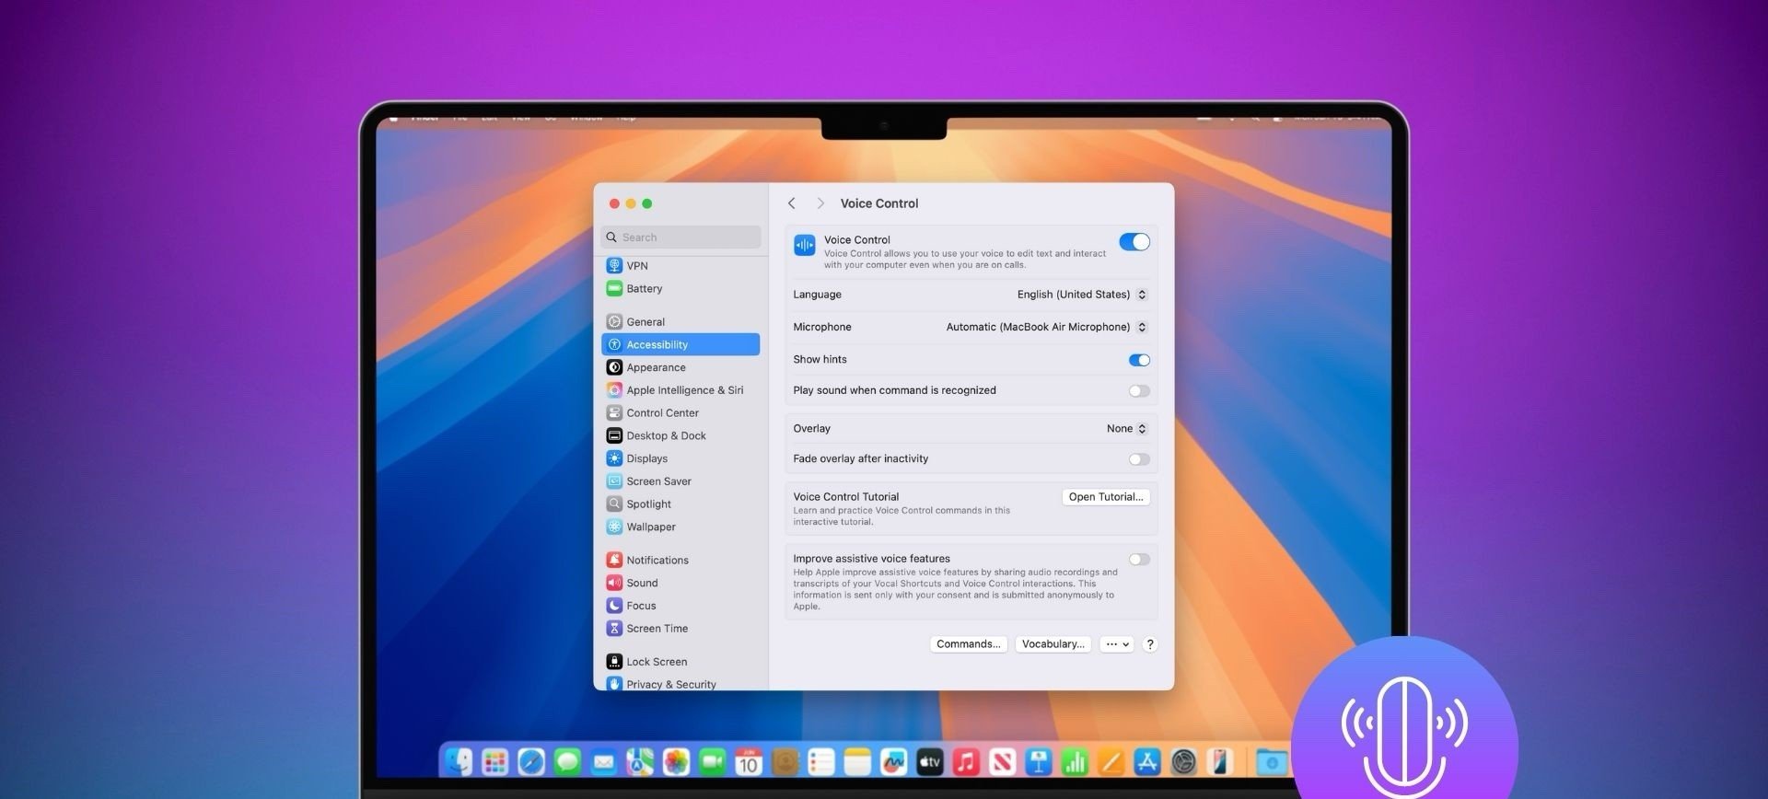This screenshot has width=1768, height=799.
Task: Click the blue Voice Control waveform icon
Action: (x=805, y=245)
